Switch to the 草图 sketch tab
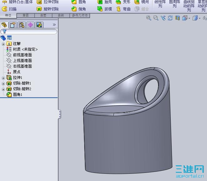This screenshot has width=207, height=181. 26,15
